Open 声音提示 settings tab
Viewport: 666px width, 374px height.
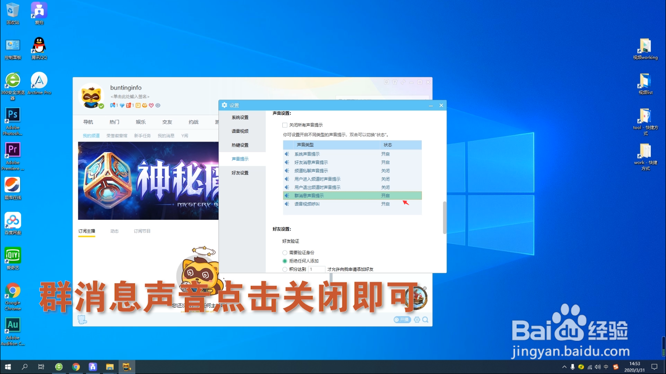pos(242,159)
